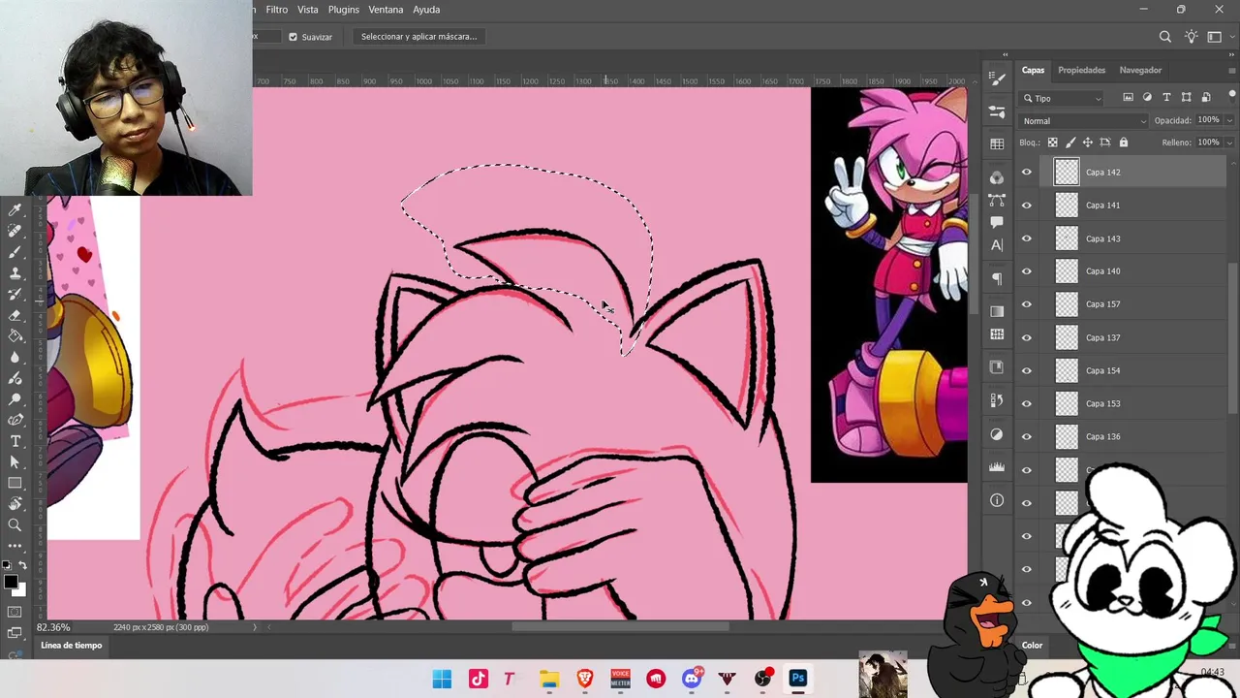This screenshot has width=1240, height=698.
Task: Reset default foreground and background colors
Action: tap(8, 565)
